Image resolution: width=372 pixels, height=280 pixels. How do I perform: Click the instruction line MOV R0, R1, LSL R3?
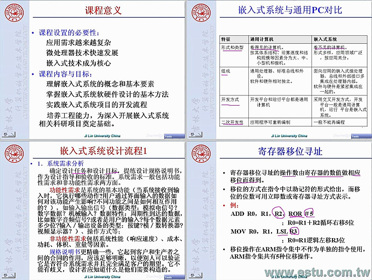pos(264,231)
